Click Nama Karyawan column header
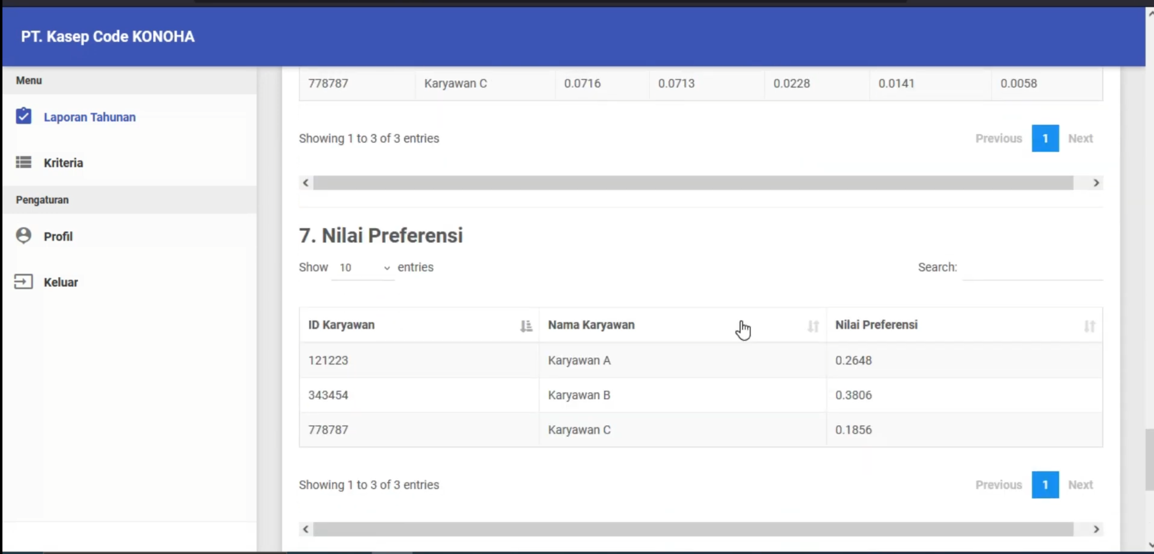This screenshot has height=554, width=1154. pos(683,325)
